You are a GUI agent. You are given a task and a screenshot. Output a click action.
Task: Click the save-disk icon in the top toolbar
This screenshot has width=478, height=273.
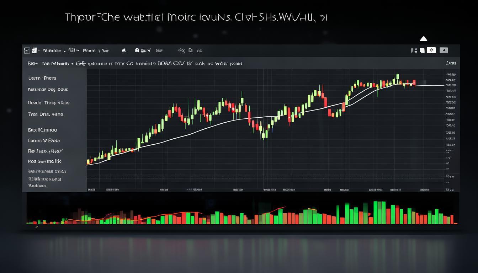click(137, 50)
